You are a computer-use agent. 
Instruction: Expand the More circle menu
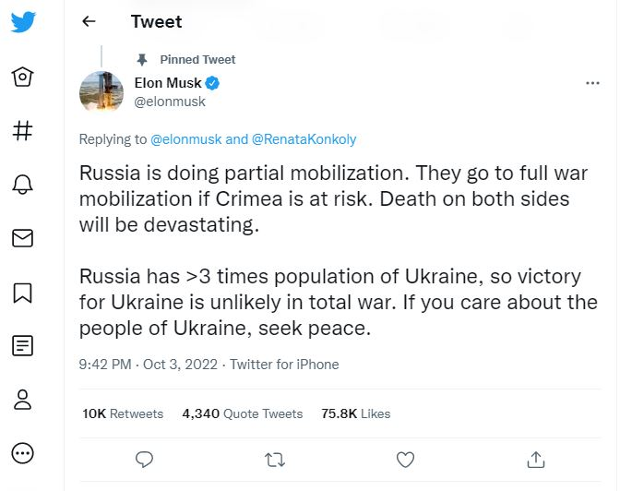(x=23, y=453)
